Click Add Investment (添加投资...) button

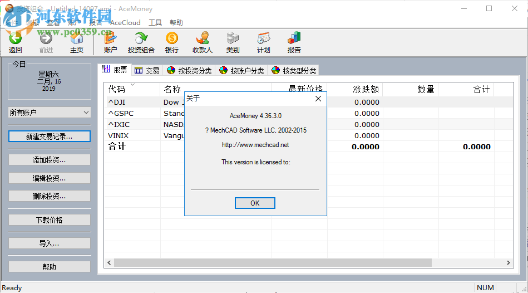(50, 160)
